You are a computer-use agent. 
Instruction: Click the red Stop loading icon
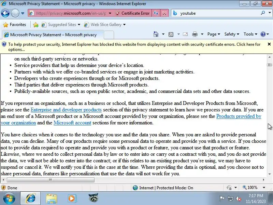coord(164,13)
